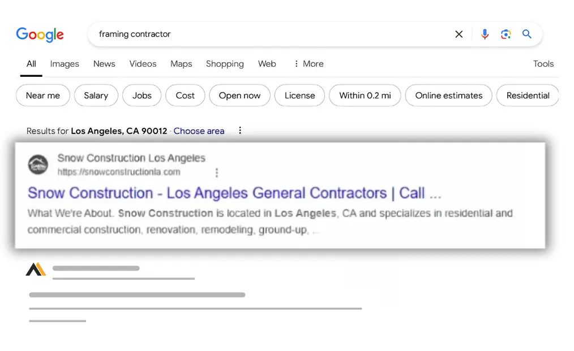Go to the Shopping tab
The width and height of the screenshot is (574, 351).
coord(225,64)
